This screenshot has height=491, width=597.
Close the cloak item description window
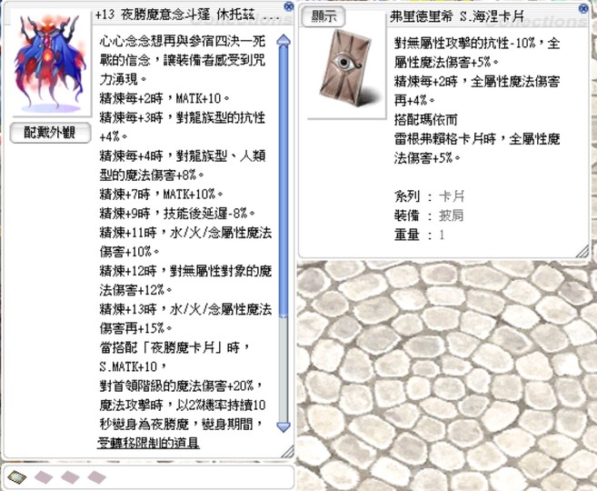point(290,6)
